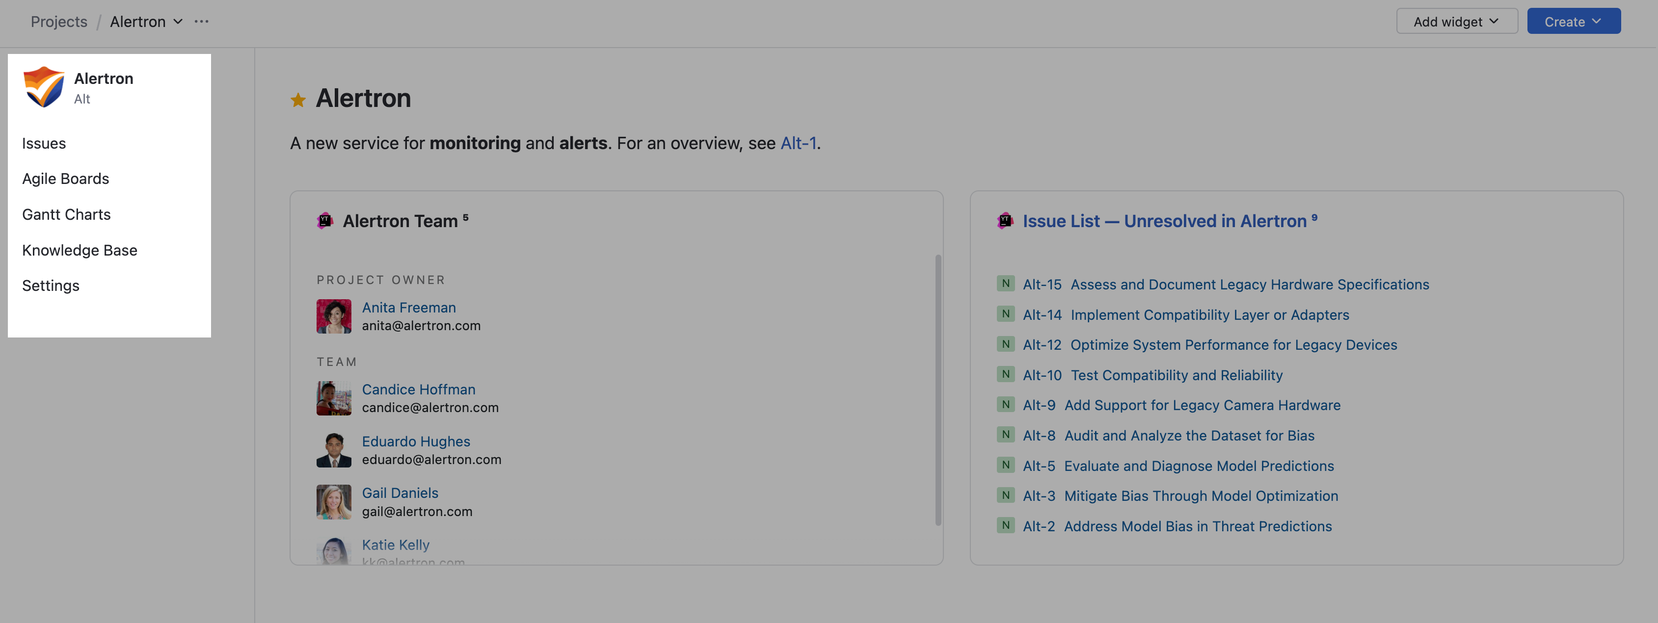
Task: Open Knowledge Base in the sidebar
Action: pos(80,250)
